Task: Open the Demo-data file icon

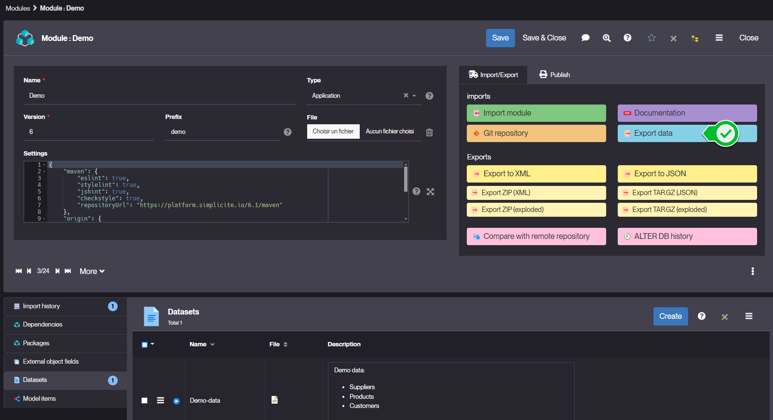Action: (274, 400)
